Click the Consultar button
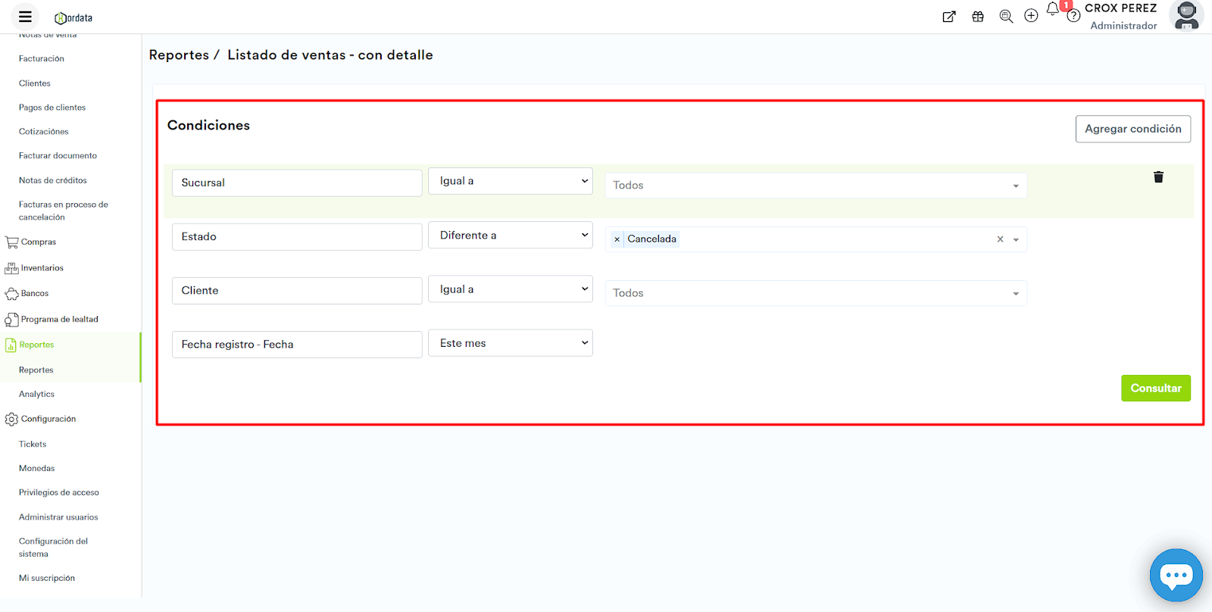Viewport: 1212px width, 612px height. click(x=1155, y=388)
